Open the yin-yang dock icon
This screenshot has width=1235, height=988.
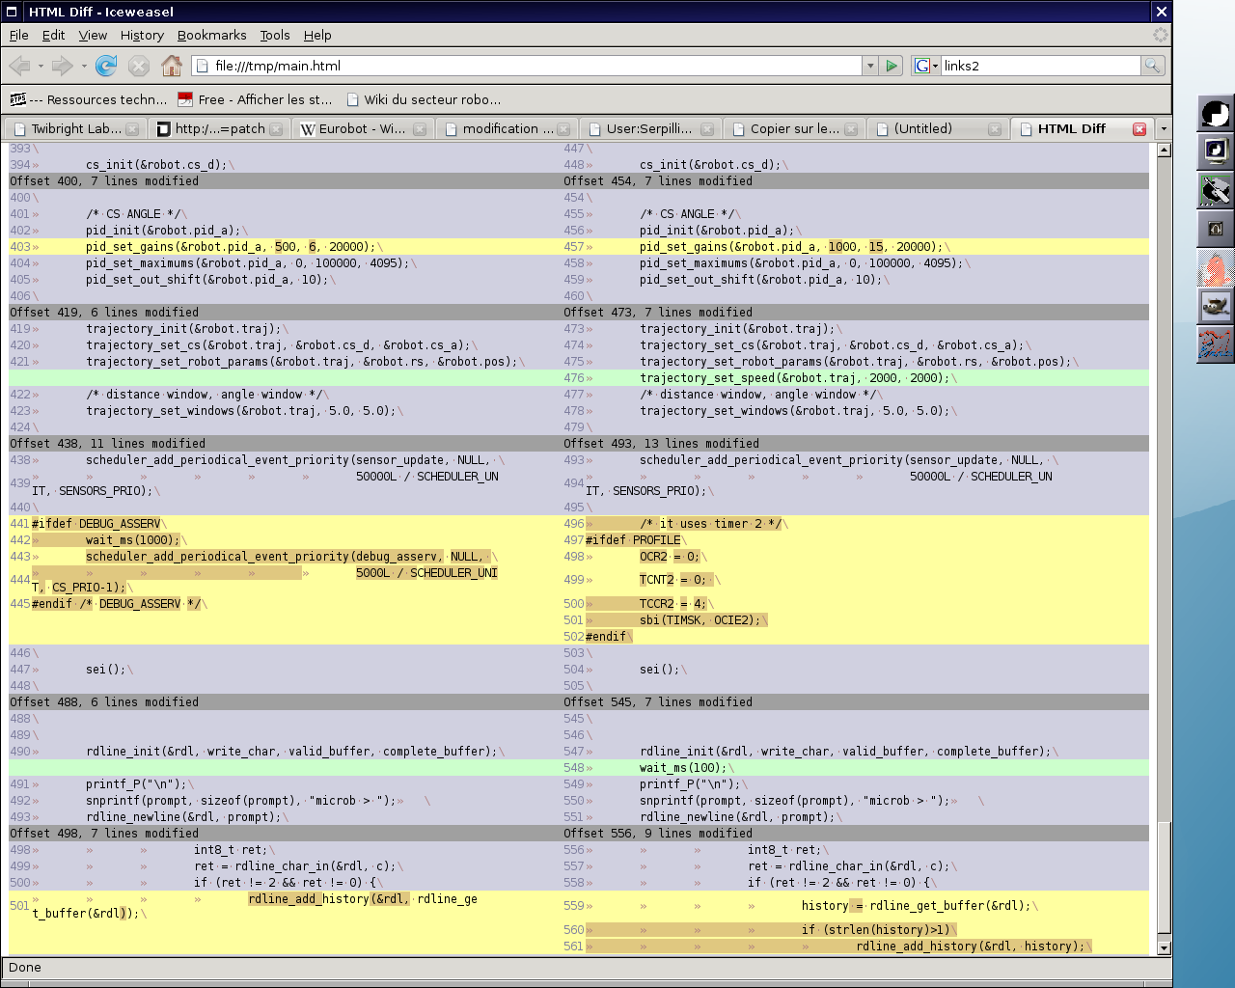[1216, 114]
